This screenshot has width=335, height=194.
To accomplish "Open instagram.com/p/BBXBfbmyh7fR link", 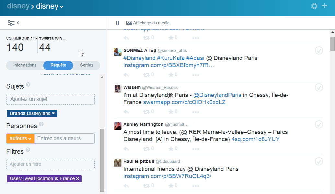I will tap(168, 65).
